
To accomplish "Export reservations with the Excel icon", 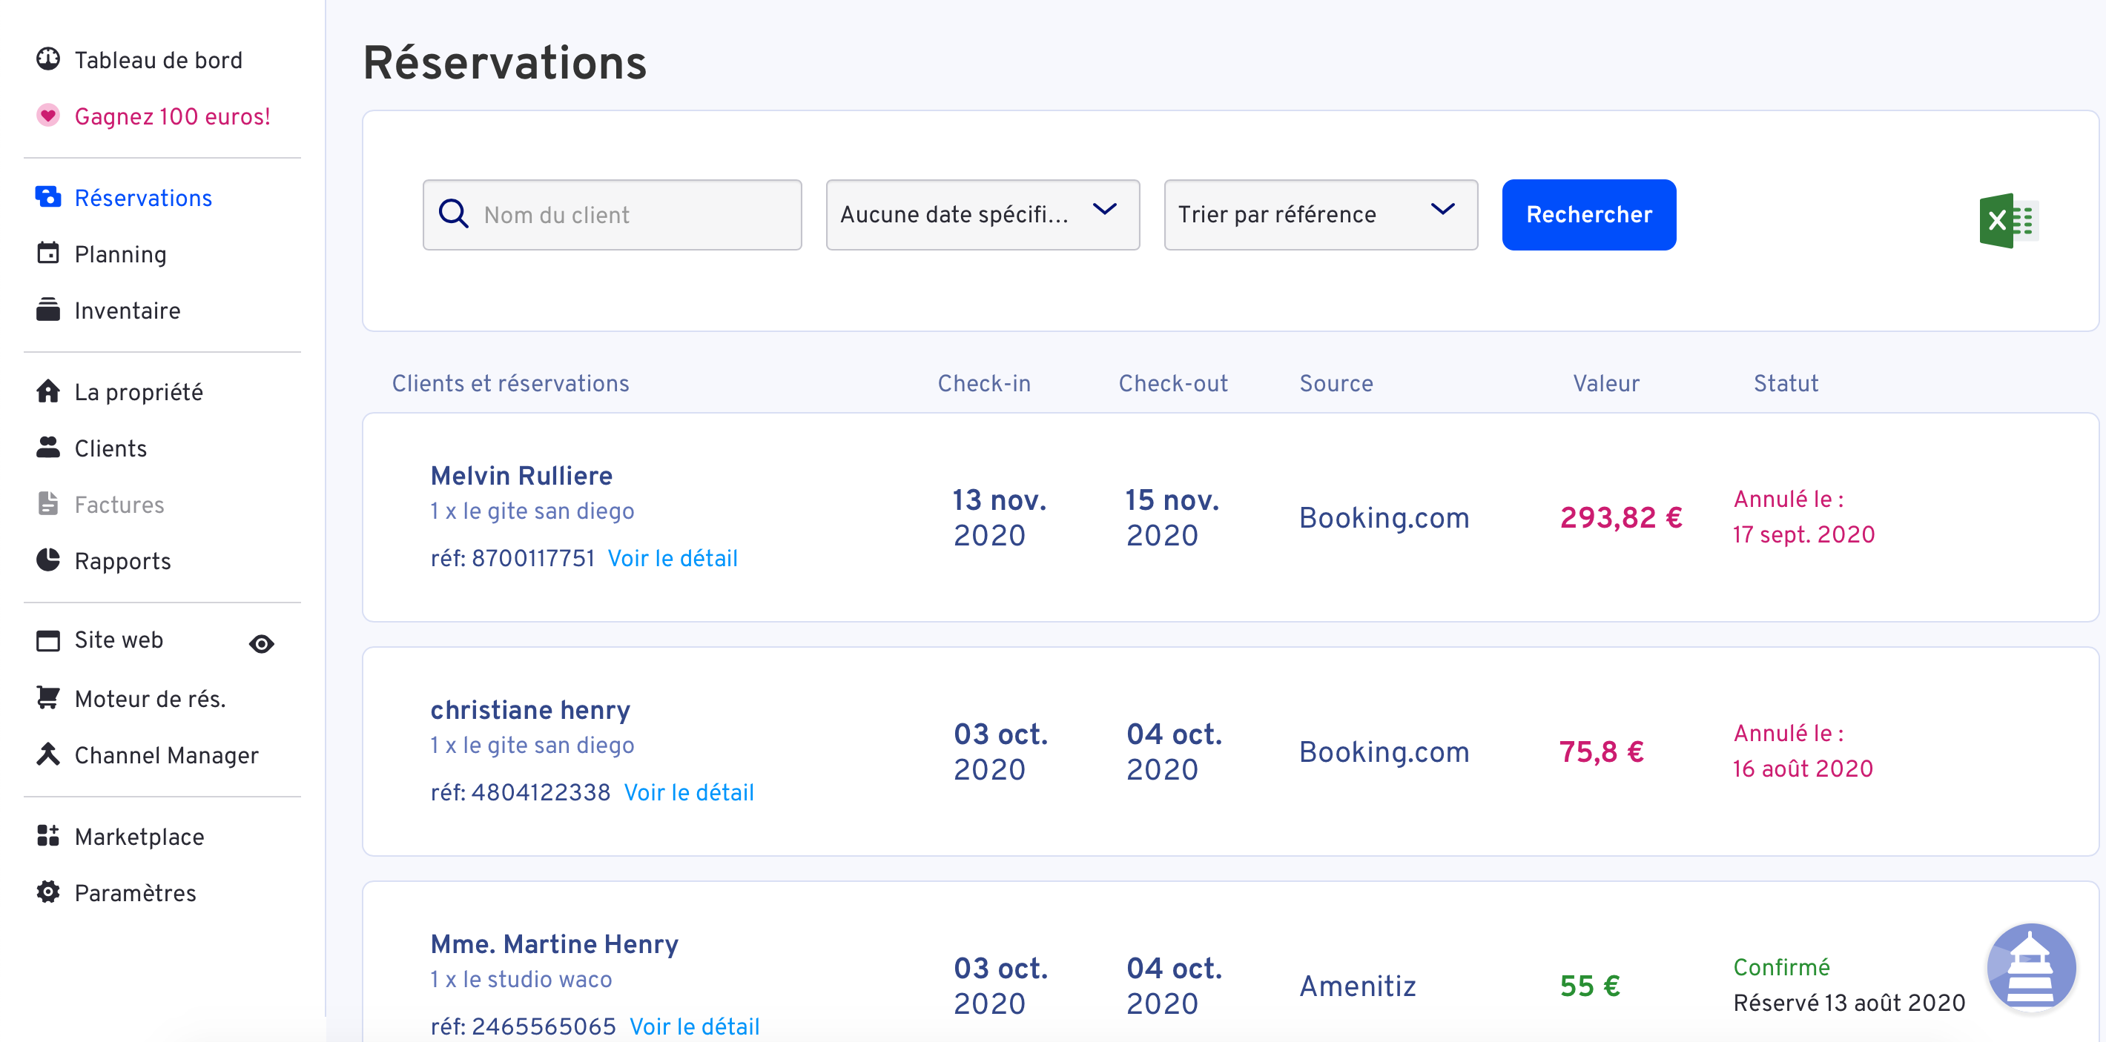I will [2010, 221].
